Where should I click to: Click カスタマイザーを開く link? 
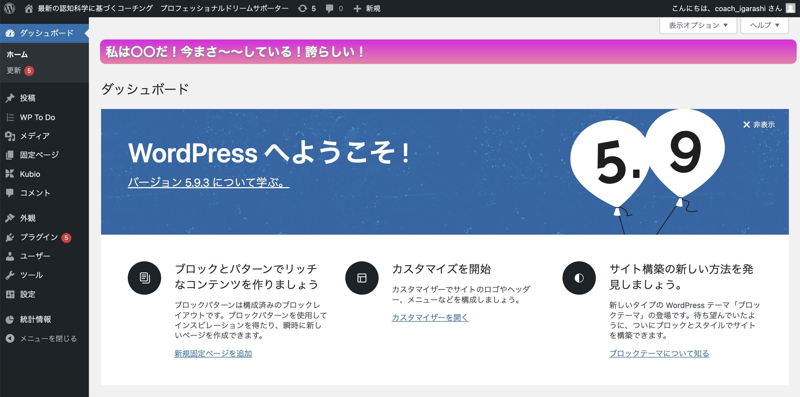(x=430, y=317)
